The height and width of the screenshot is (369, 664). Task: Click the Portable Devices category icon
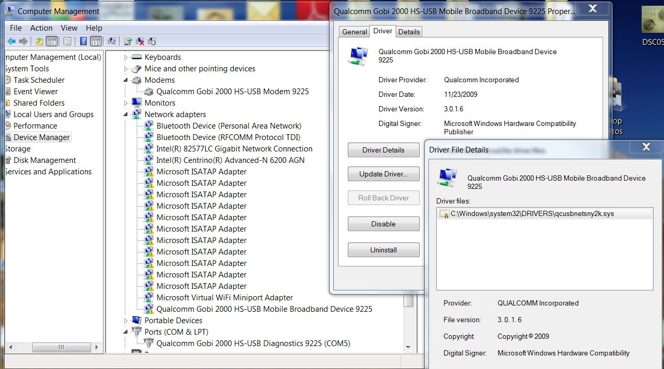(137, 321)
